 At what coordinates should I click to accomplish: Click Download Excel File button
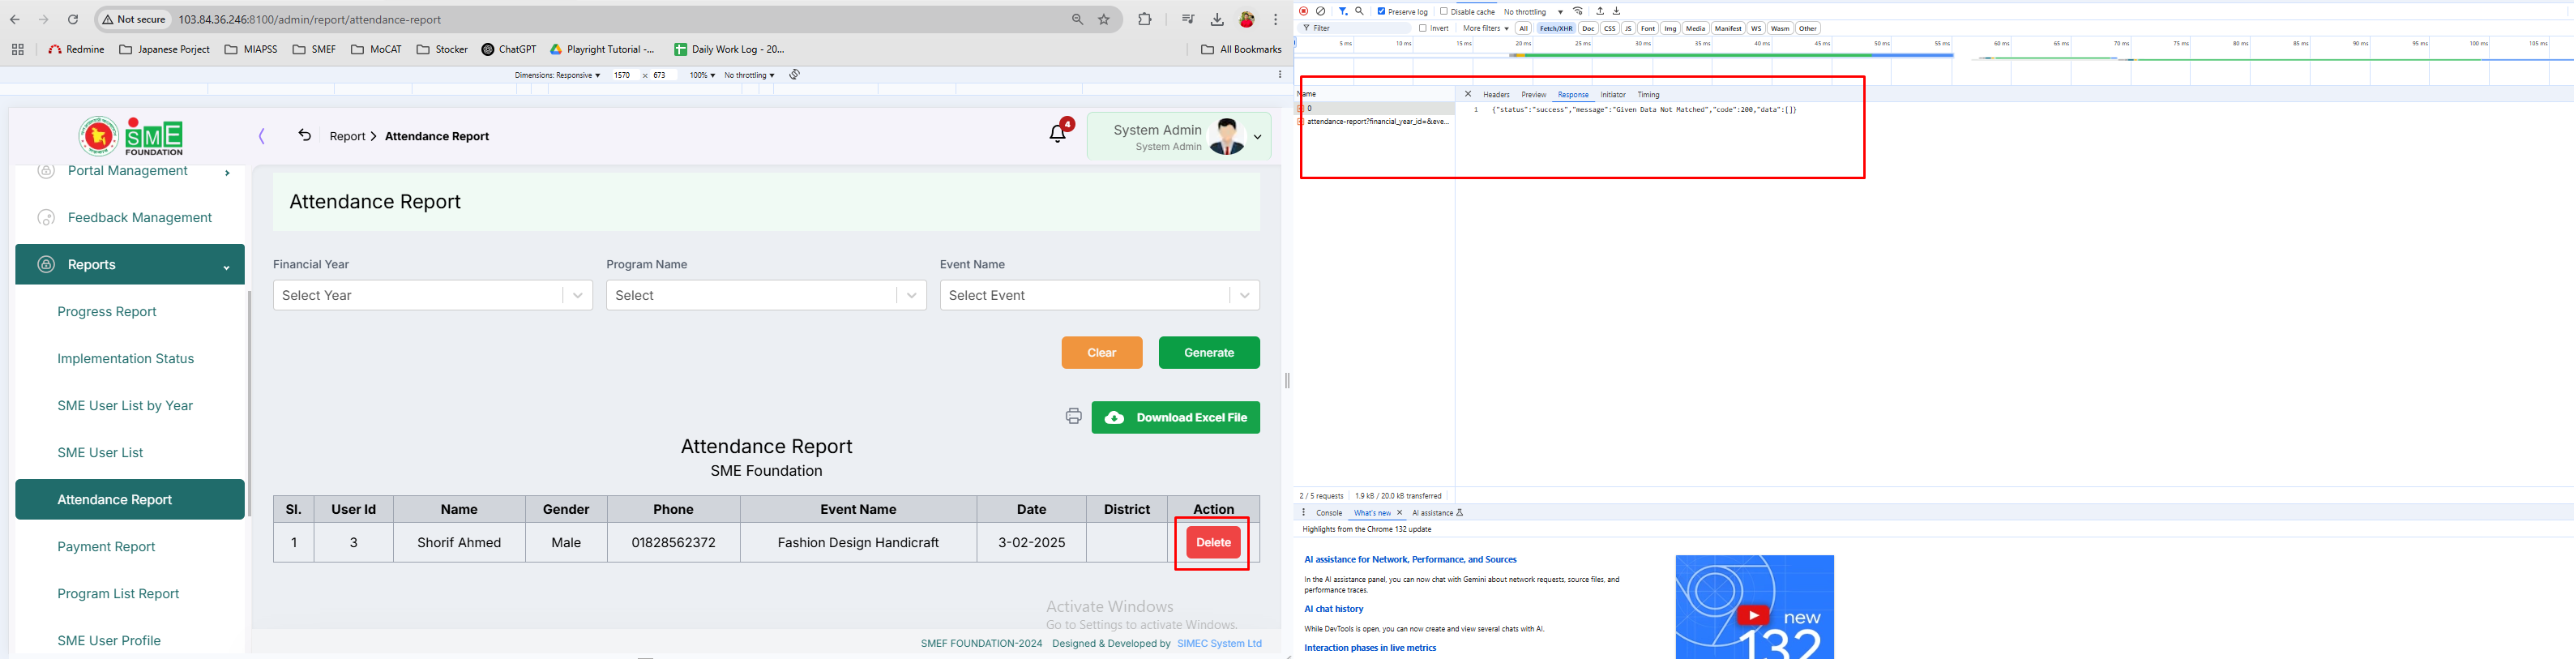(x=1175, y=418)
